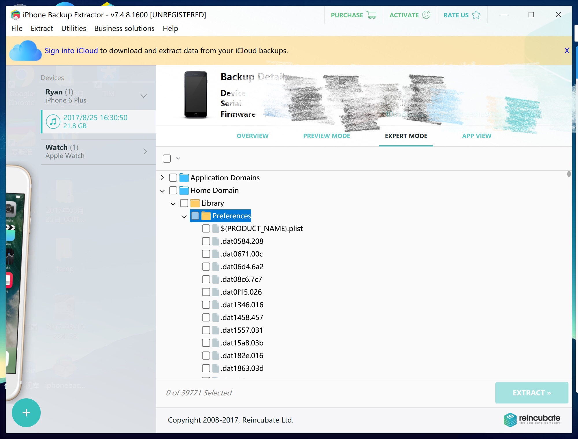Click the Sign into iCloud link
578x439 pixels.
point(71,51)
